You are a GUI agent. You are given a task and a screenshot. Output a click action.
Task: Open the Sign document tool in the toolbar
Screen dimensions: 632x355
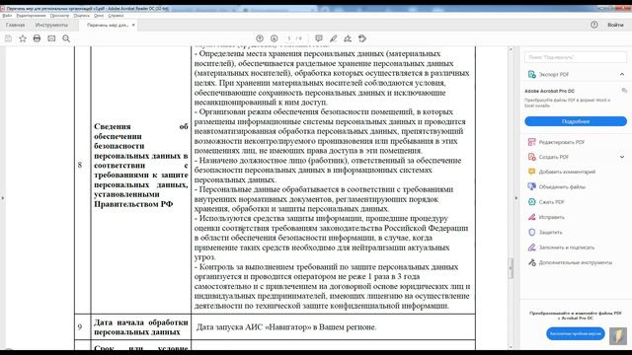pyautogui.click(x=348, y=38)
